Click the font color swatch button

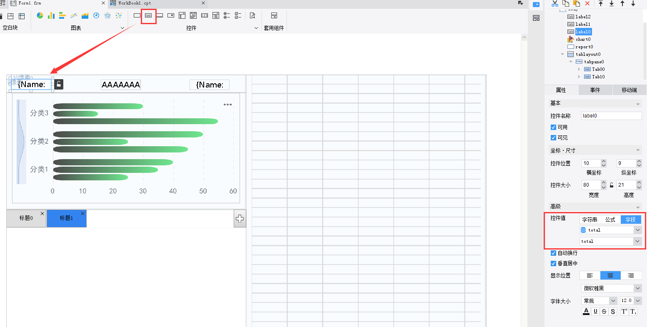[x=586, y=312]
